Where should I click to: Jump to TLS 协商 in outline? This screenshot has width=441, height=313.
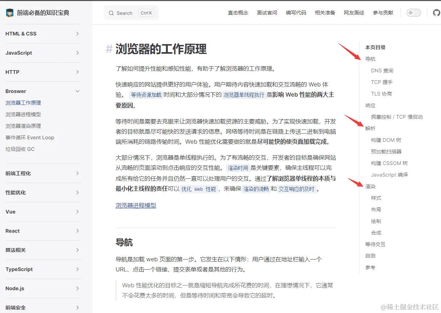point(381,94)
